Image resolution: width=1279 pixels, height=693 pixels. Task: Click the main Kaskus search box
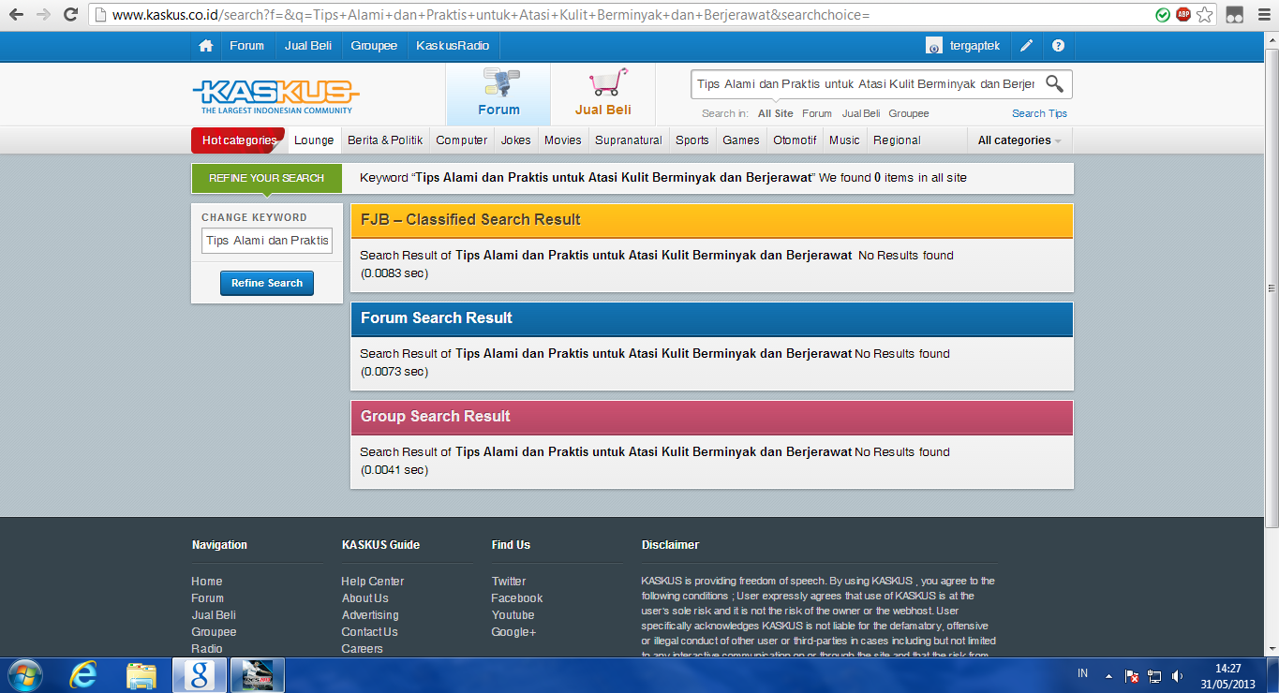click(867, 84)
